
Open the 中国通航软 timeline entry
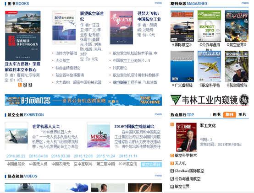point(16,164)
